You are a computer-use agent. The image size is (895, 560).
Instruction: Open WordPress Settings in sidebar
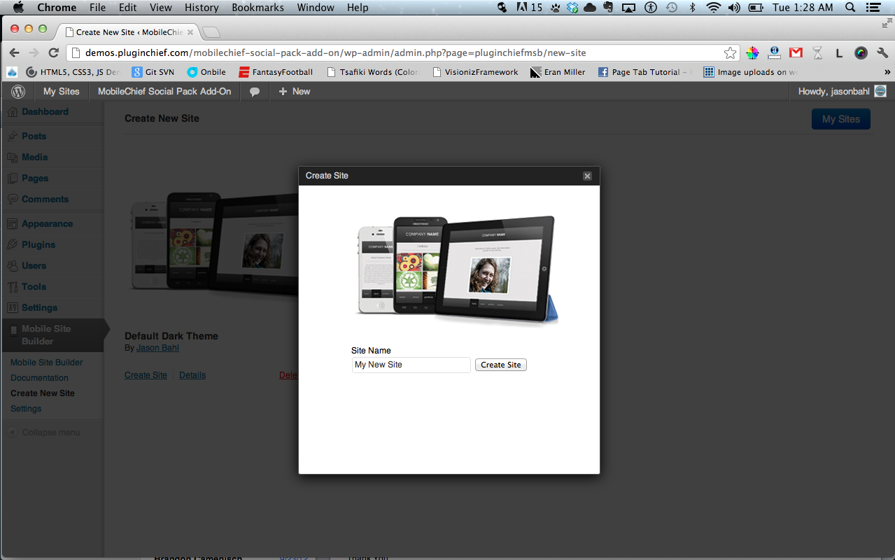click(x=39, y=308)
